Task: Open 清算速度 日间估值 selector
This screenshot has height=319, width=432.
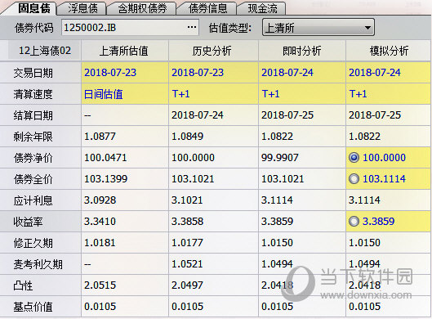Action: (125, 94)
